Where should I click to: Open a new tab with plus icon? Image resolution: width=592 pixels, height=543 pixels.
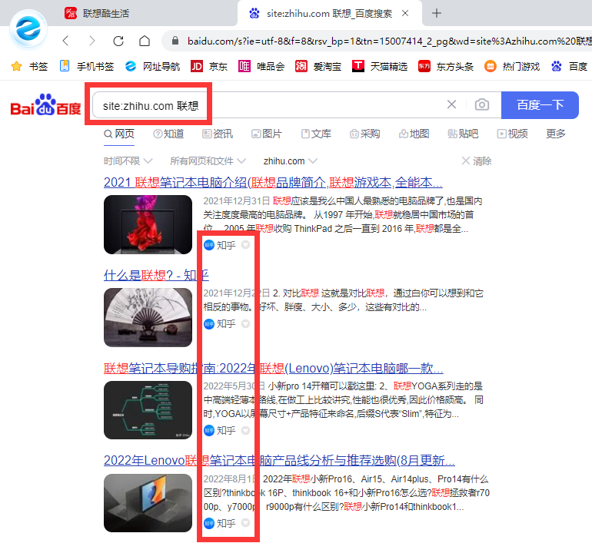pyautogui.click(x=437, y=13)
